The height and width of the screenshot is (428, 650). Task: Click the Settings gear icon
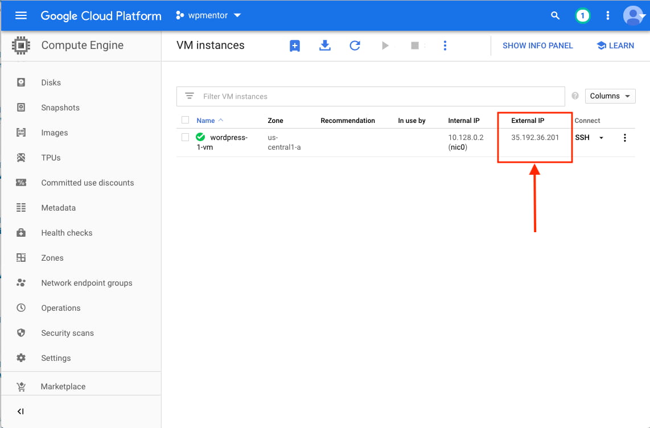(20, 358)
